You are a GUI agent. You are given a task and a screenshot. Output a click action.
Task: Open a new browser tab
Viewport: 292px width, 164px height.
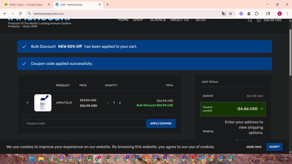(x=107, y=5)
